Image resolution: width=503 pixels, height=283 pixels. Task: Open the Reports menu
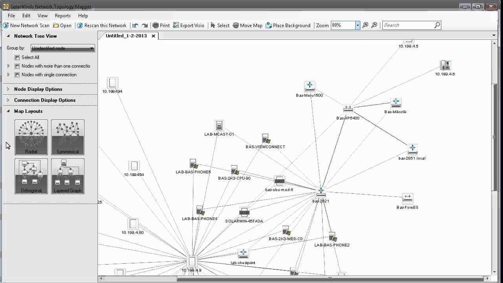pos(63,16)
